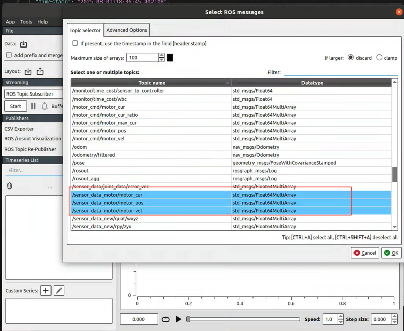This screenshot has width=404, height=331.
Task: Switch to the Advanced Options tab
Action: coord(127,30)
